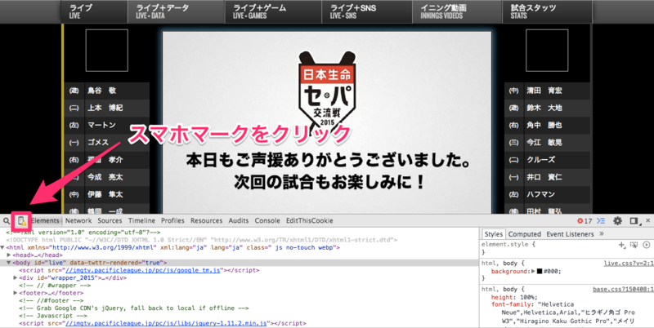Switch to the Sources tab

[110, 220]
